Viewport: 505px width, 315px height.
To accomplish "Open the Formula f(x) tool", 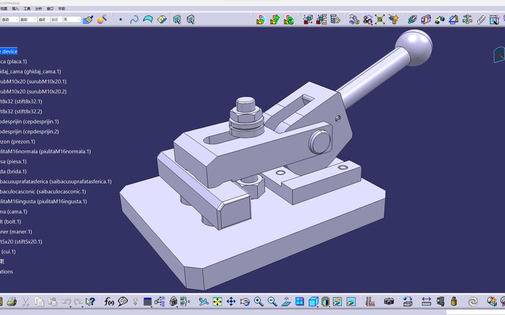I will click(109, 302).
